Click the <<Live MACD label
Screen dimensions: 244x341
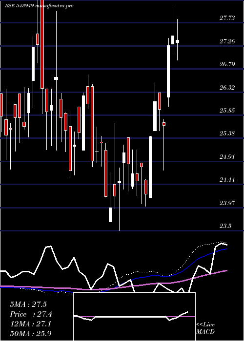click(205, 328)
